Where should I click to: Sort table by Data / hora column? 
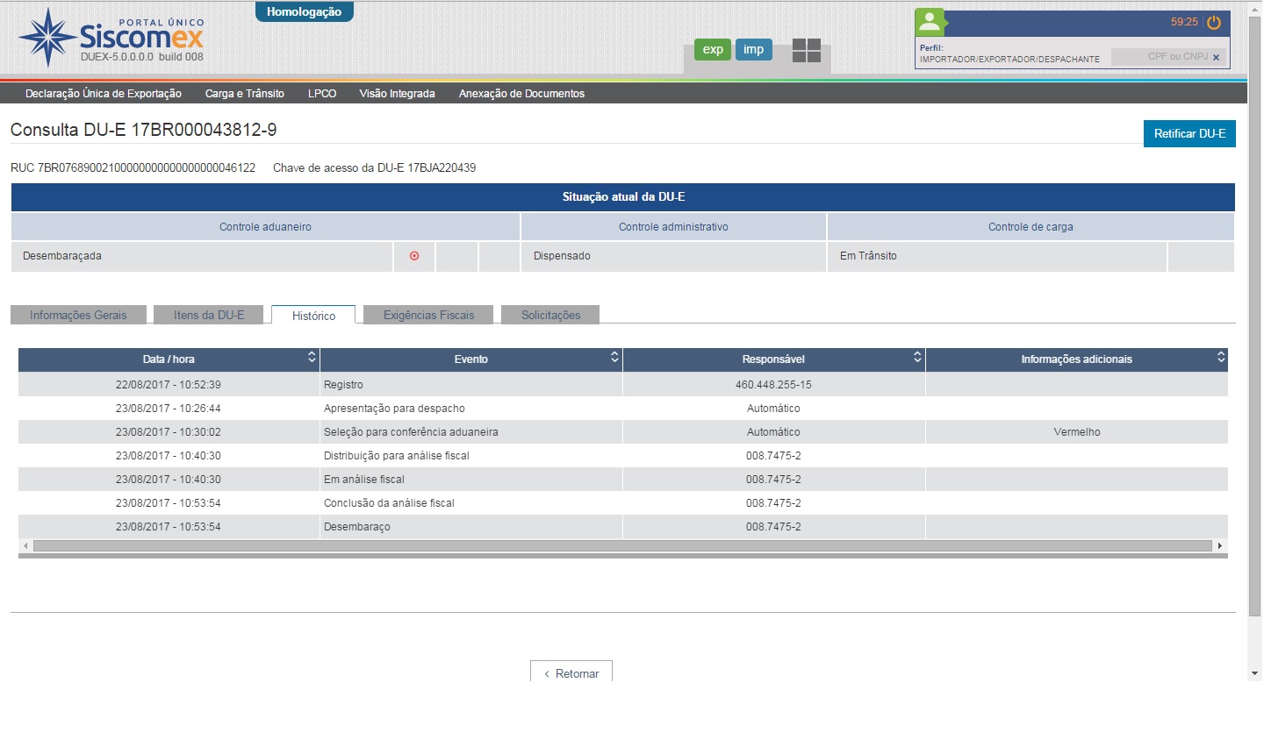pyautogui.click(x=311, y=358)
